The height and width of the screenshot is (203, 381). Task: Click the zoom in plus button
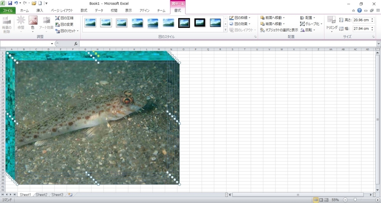[x=377, y=200]
